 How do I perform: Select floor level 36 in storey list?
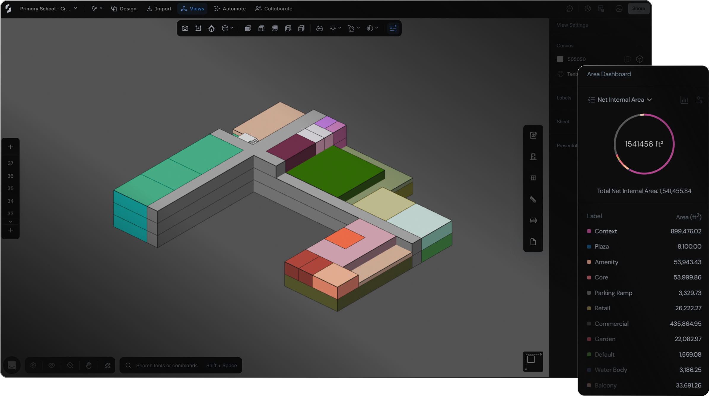(10, 176)
